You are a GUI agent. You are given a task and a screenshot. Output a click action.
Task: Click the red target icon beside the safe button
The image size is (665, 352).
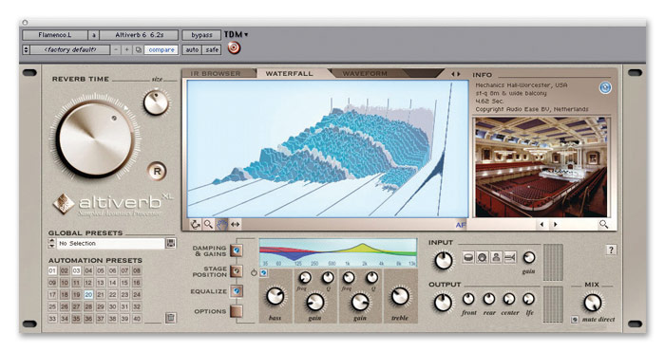pyautogui.click(x=234, y=48)
